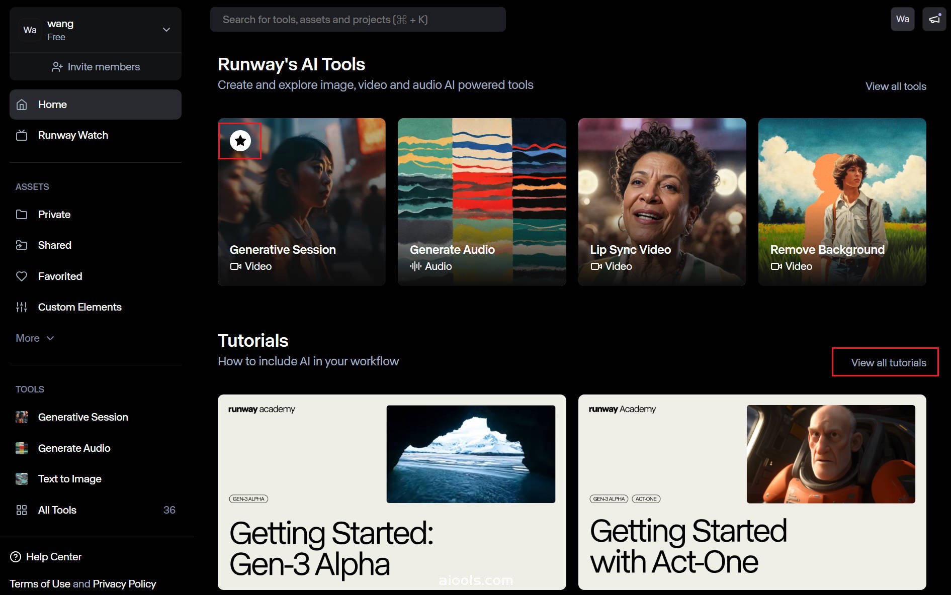
Task: Open All Tools list
Action: pos(96,510)
